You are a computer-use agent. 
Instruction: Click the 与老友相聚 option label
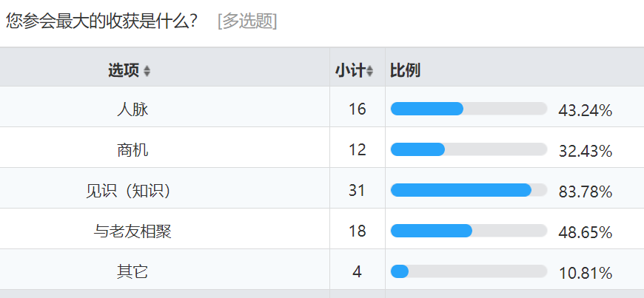pos(133,231)
